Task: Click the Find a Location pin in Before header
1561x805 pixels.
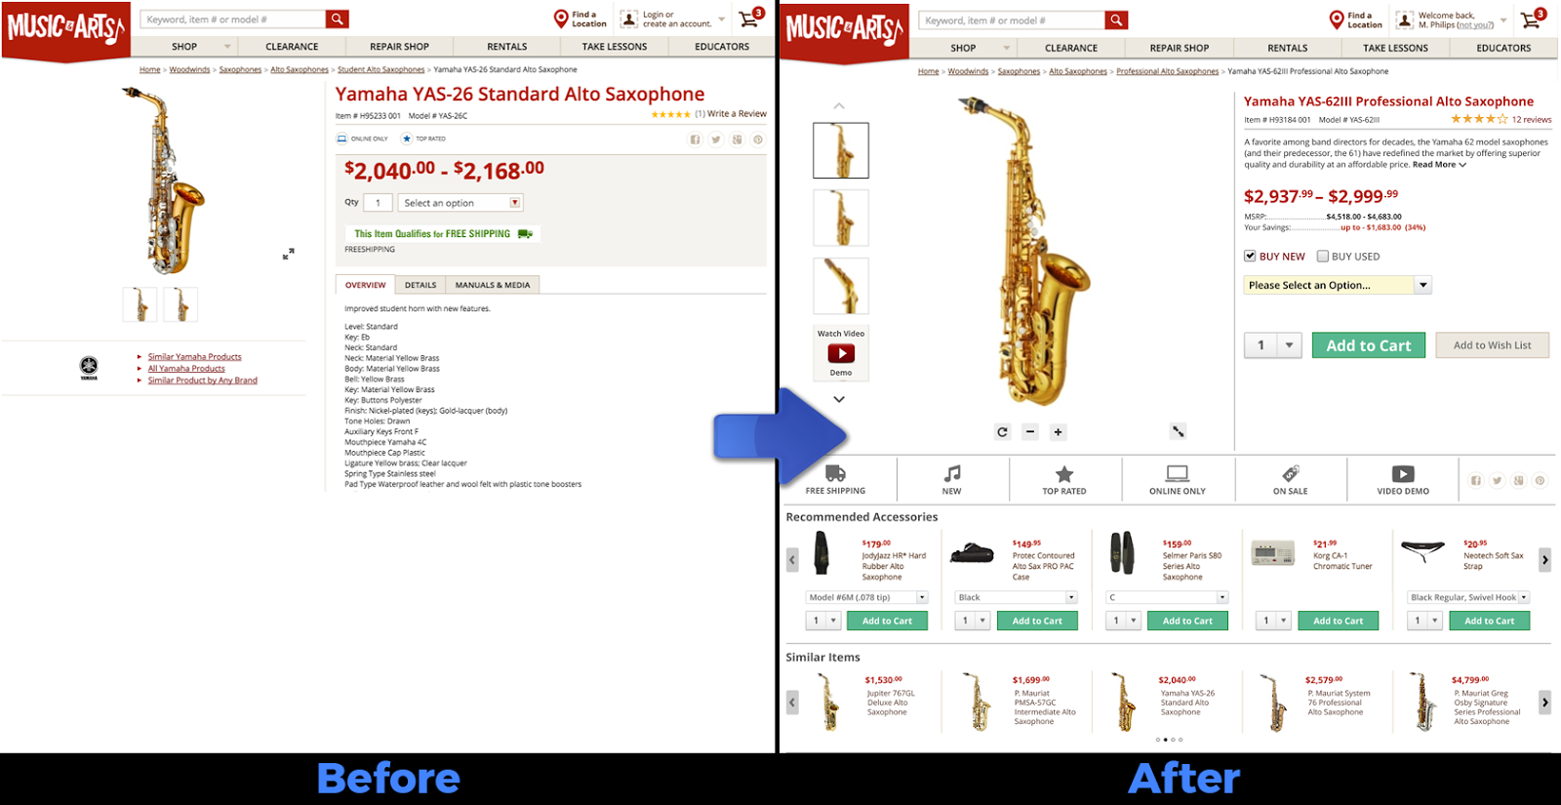Action: tap(561, 19)
